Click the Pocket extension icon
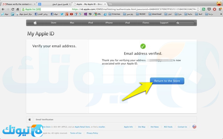The image size is (223, 139). pyautogui.click(x=209, y=9)
